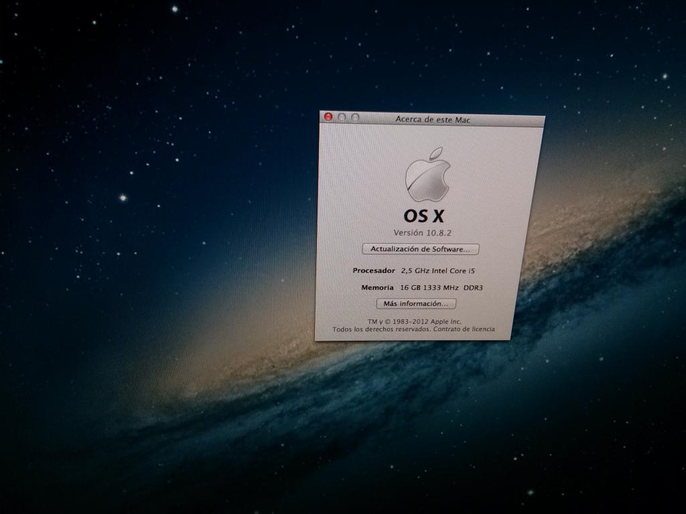The height and width of the screenshot is (514, 686).
Task: Close the Acerca de este Mac window
Action: (x=328, y=116)
